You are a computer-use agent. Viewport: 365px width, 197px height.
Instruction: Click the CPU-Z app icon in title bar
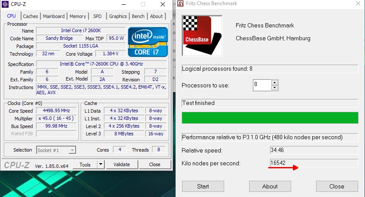(x=5, y=4)
